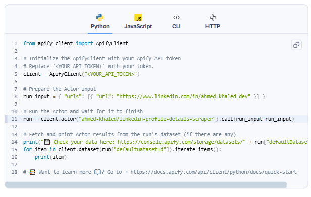Image resolution: width=311 pixels, height=197 pixels.
Task: Click the Python logo icon
Action: [100, 18]
